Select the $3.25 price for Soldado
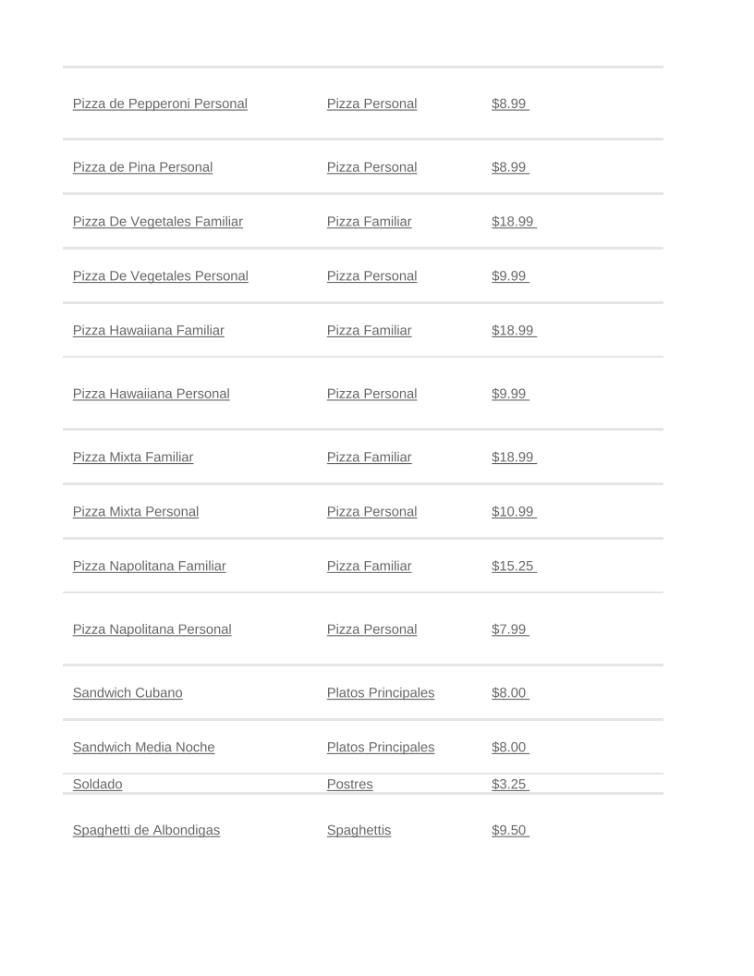 (x=510, y=785)
